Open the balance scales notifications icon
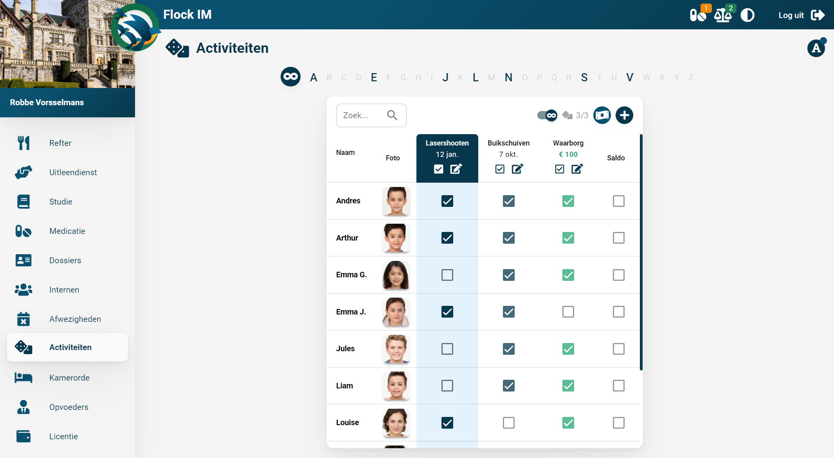 722,15
